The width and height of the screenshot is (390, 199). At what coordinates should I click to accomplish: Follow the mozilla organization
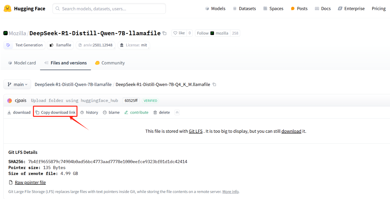tap(213, 33)
